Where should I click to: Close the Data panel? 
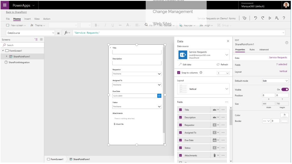click(x=228, y=41)
